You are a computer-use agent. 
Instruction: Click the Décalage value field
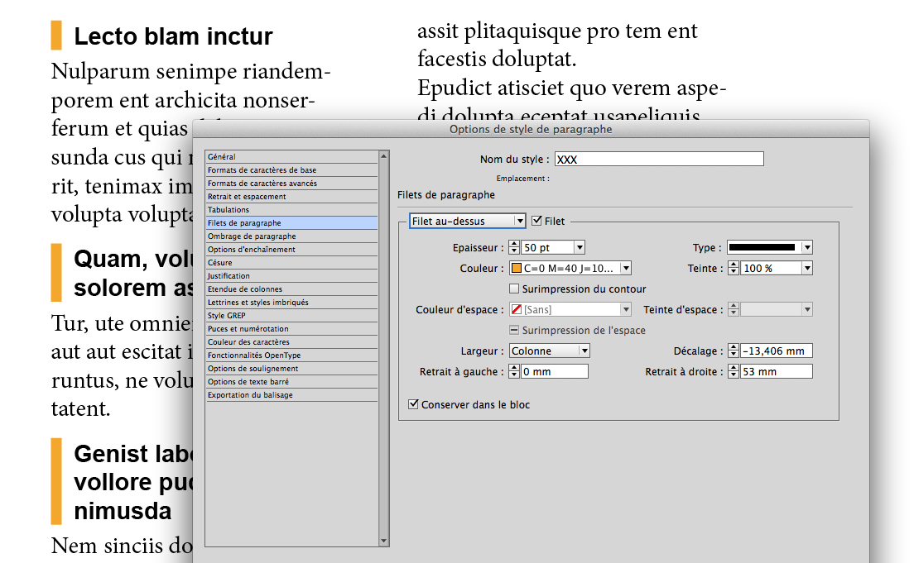777,351
